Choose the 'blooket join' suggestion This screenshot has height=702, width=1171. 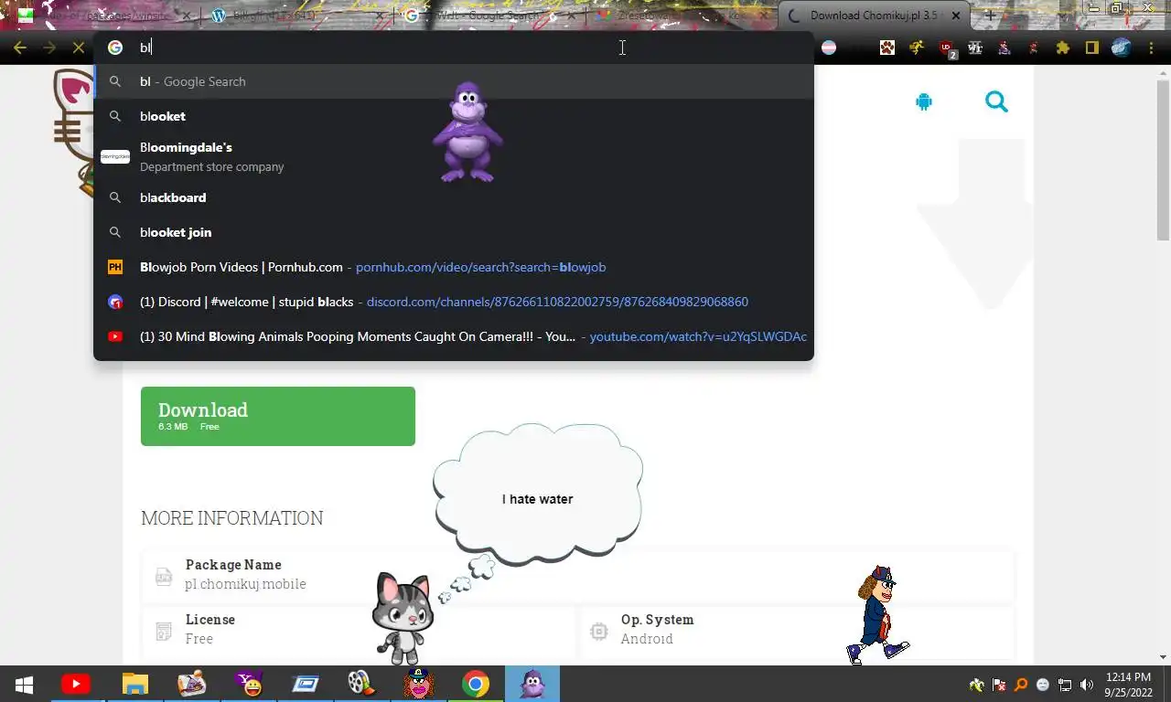(454, 232)
